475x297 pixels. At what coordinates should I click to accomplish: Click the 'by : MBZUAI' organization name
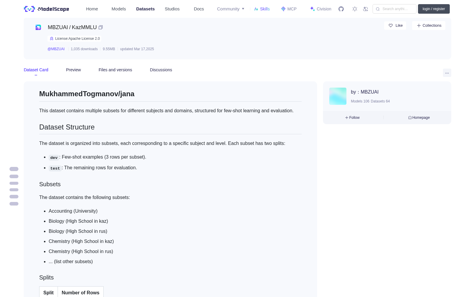pos(365,92)
